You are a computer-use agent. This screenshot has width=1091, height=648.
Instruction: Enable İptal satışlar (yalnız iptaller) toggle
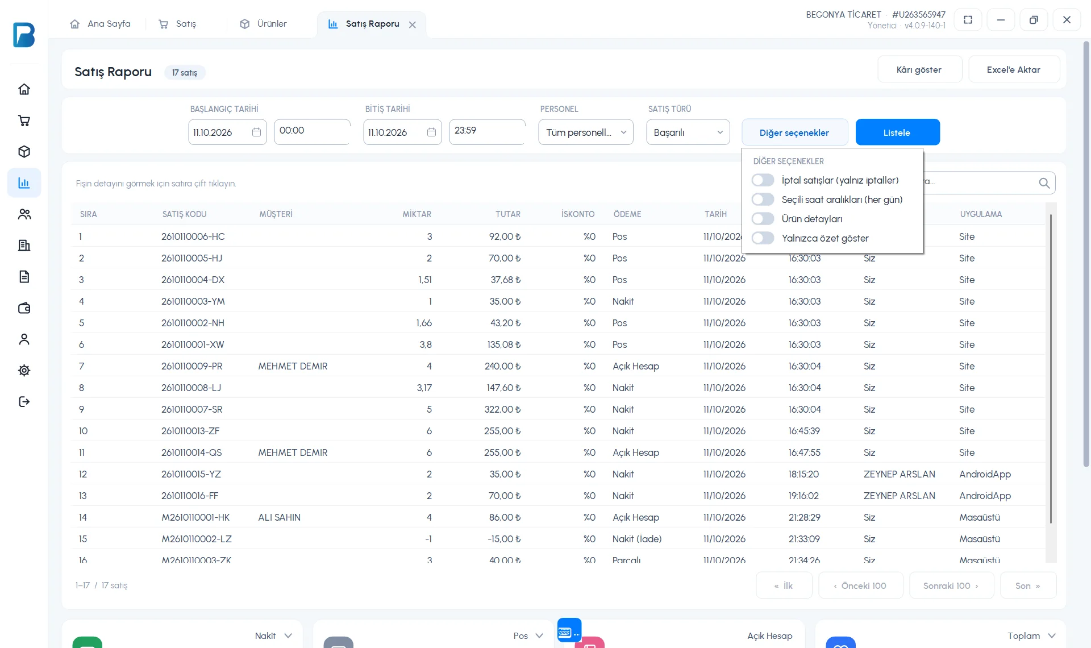pyautogui.click(x=763, y=180)
